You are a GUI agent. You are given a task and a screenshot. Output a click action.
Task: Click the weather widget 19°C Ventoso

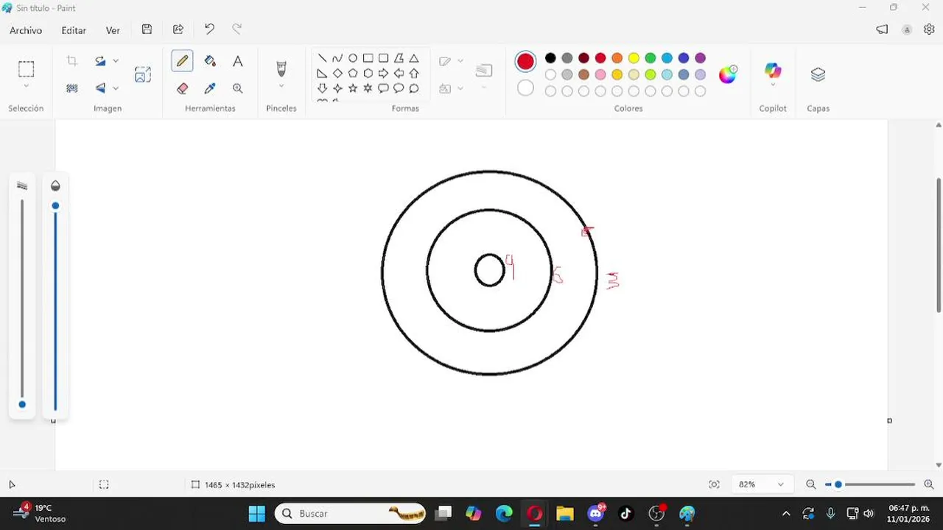(x=41, y=513)
